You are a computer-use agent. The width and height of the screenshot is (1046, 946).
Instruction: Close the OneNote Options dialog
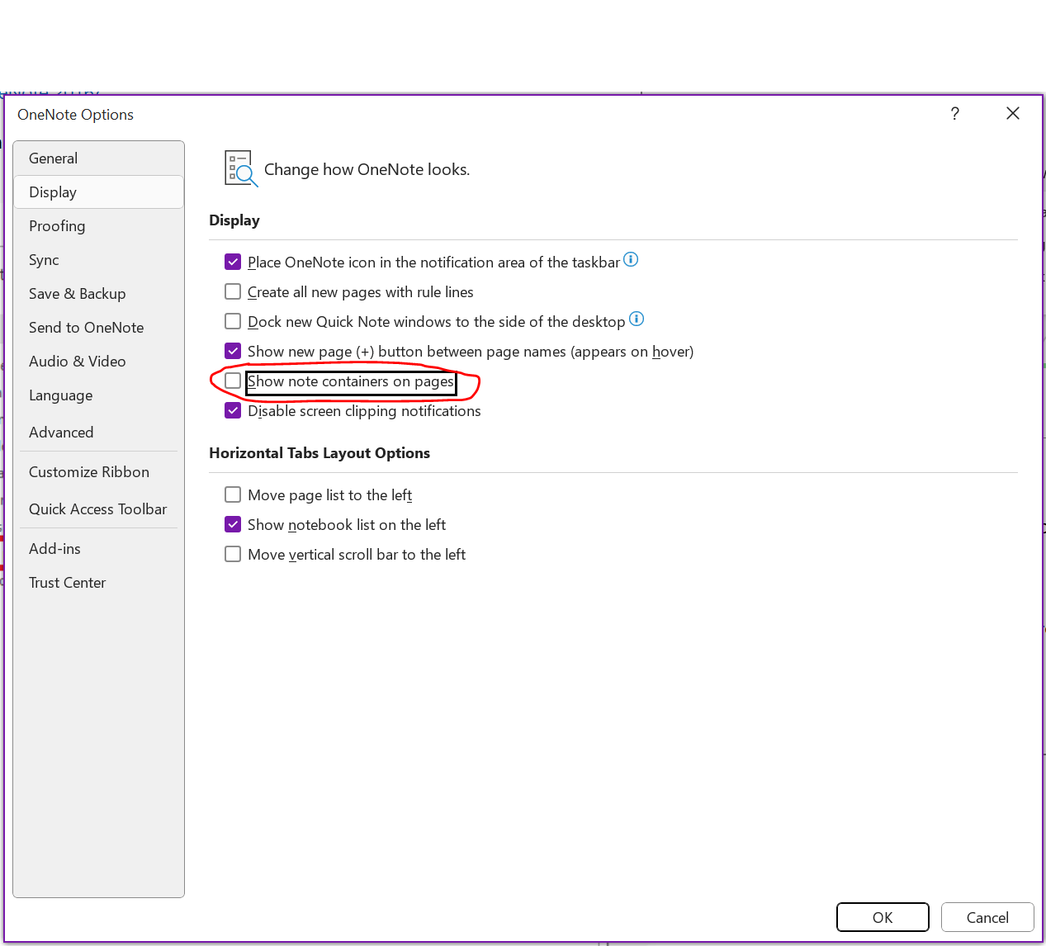1013,114
